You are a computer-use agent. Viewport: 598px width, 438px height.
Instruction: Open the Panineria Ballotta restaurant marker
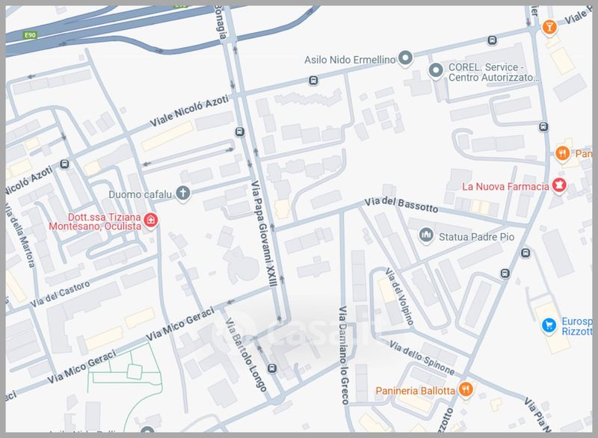[x=466, y=390]
